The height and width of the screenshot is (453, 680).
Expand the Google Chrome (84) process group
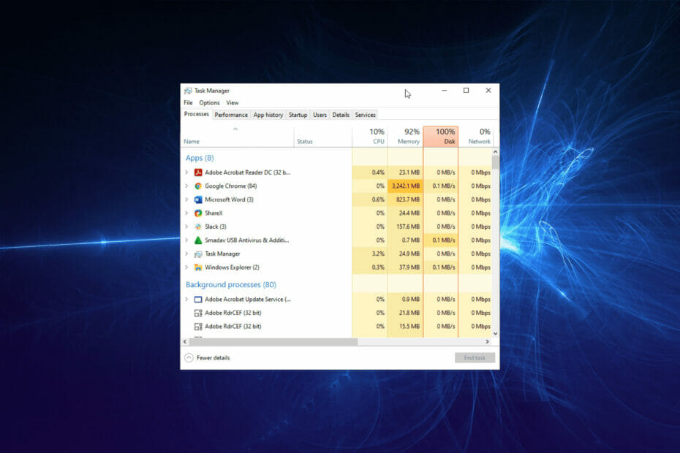[186, 186]
